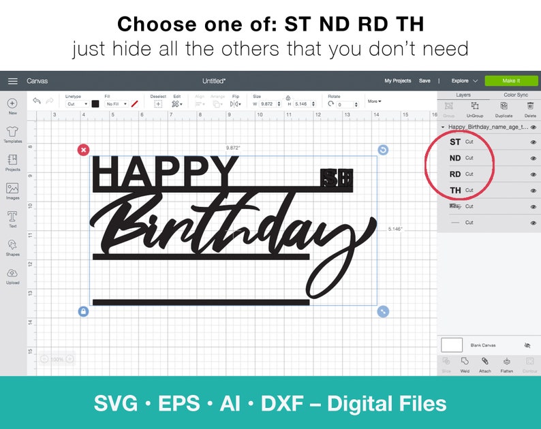Open the black linetype color swatch

click(95, 104)
